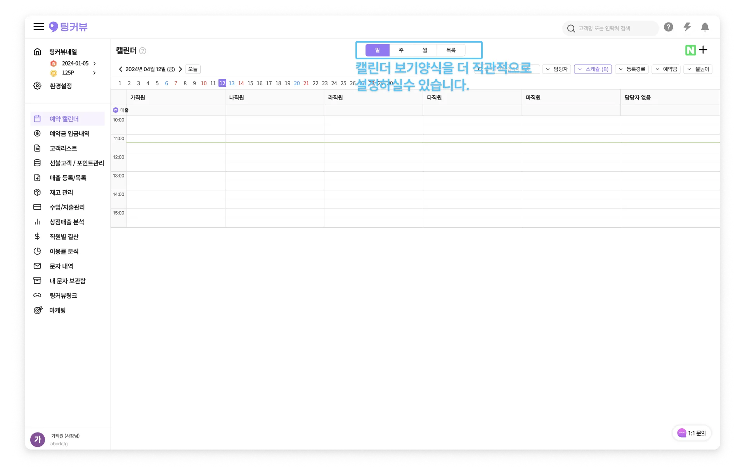Image resolution: width=745 pixels, height=467 pixels.
Task: Open the 스케쥴 (8) dropdown
Action: [593, 69]
